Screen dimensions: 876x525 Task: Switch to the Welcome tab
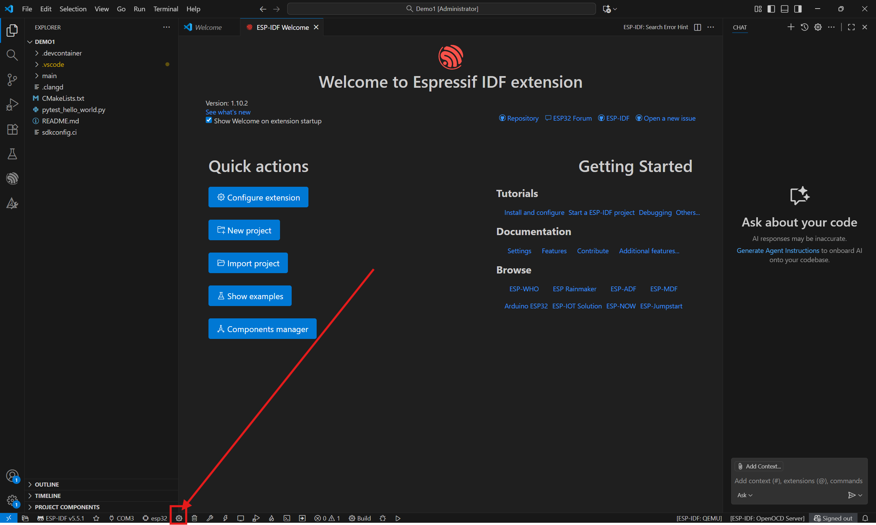click(208, 27)
